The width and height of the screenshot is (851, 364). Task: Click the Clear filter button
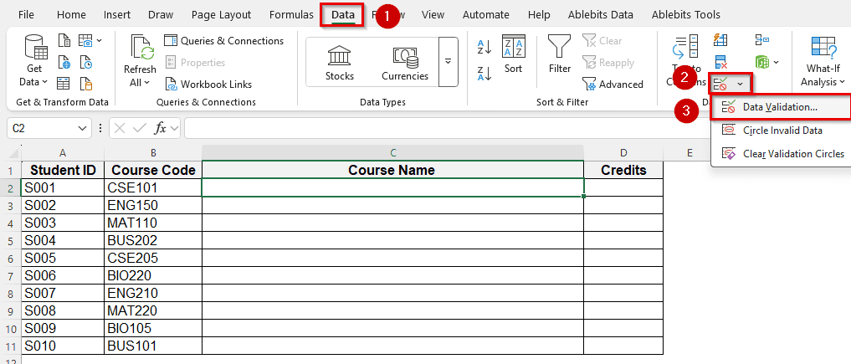602,41
